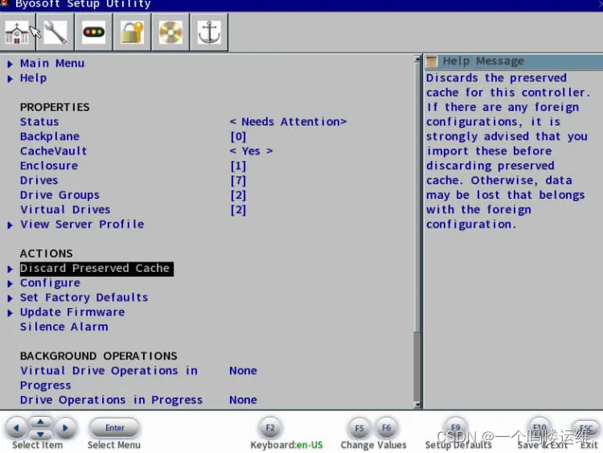Select the Status property label
Viewport: 603px width, 453px height.
(39, 121)
